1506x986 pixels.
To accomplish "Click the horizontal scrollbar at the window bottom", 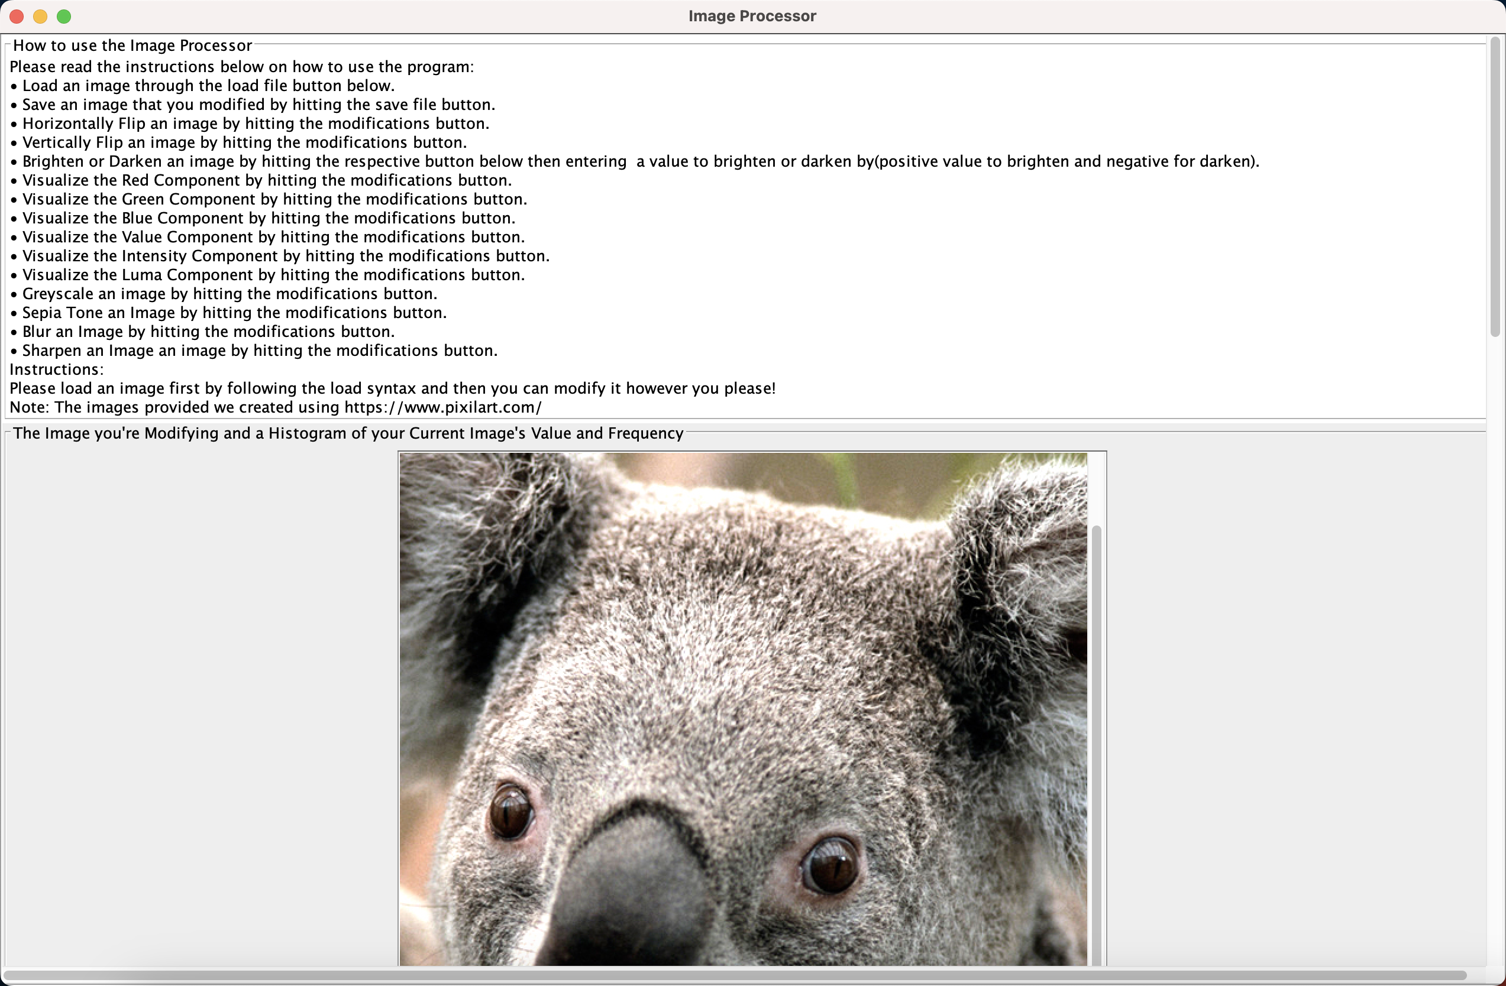I will click(x=735, y=975).
